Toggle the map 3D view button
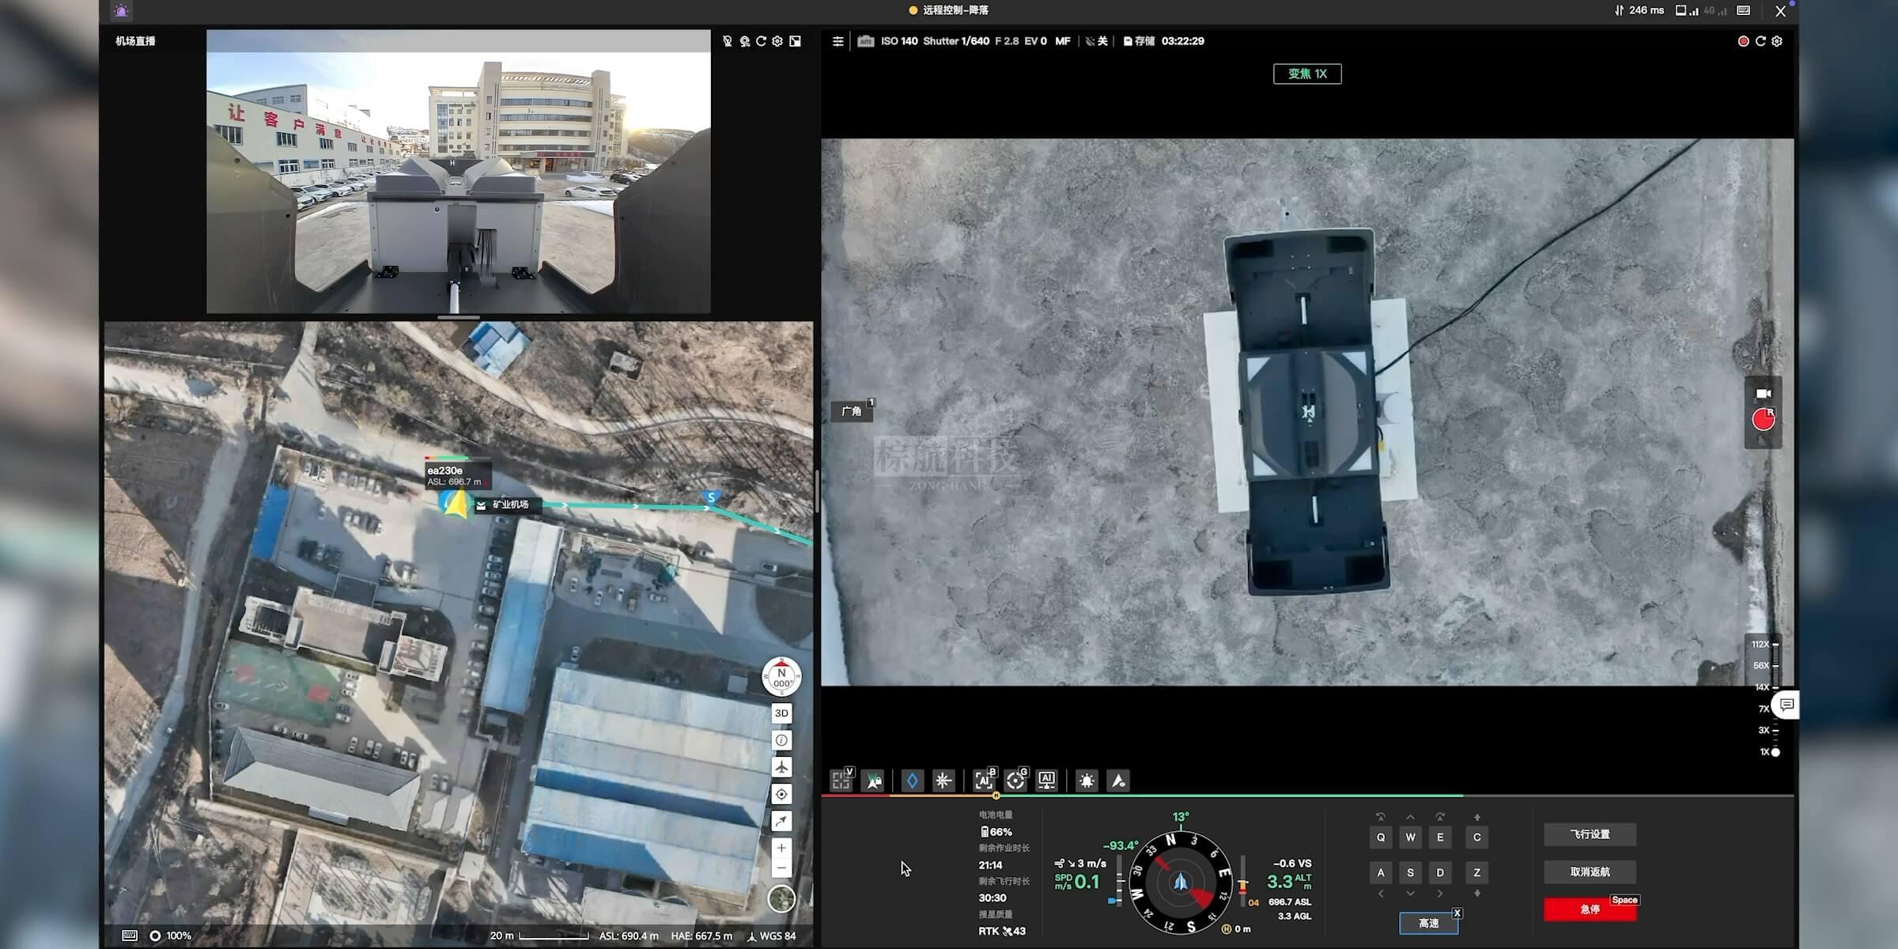The image size is (1898, 949). (781, 713)
